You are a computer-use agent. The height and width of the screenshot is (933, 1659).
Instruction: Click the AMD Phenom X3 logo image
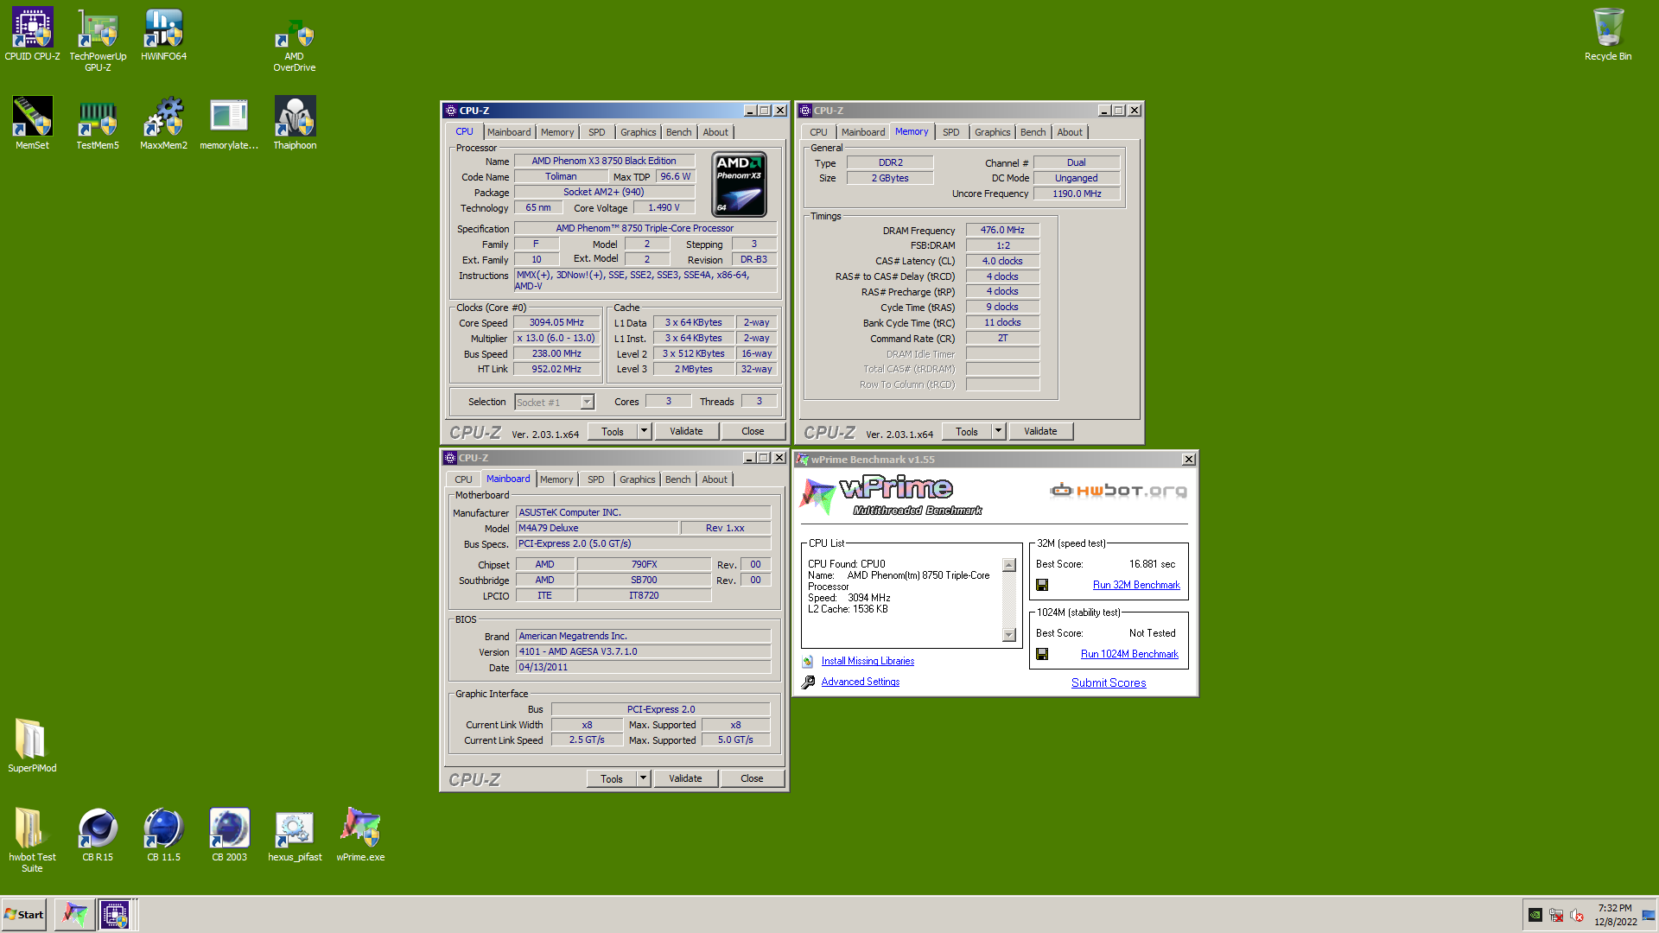(740, 184)
